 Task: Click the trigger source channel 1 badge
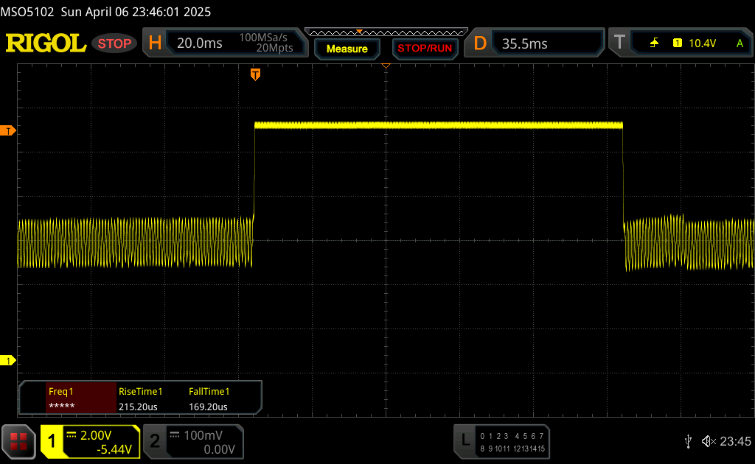click(678, 43)
